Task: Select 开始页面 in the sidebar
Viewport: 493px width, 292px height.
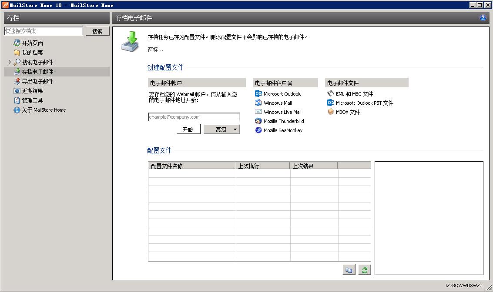Action: click(32, 43)
